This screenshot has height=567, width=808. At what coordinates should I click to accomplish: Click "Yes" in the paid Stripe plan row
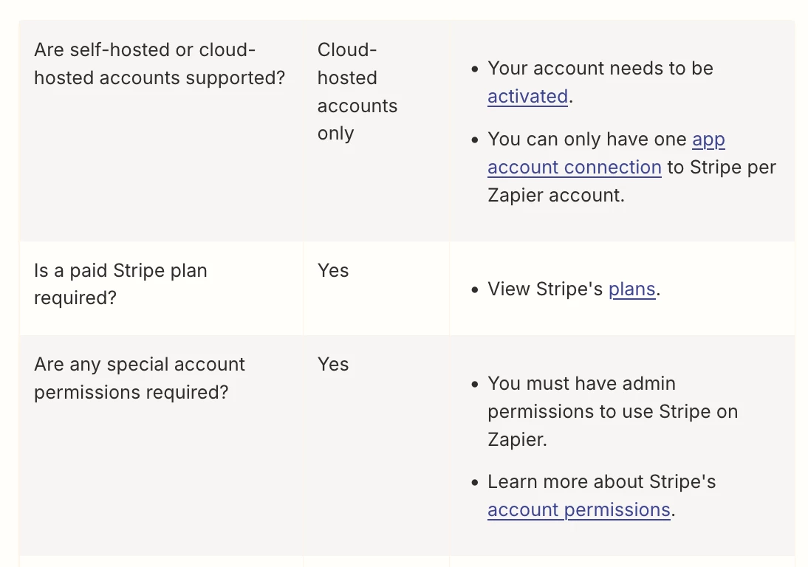click(x=333, y=270)
